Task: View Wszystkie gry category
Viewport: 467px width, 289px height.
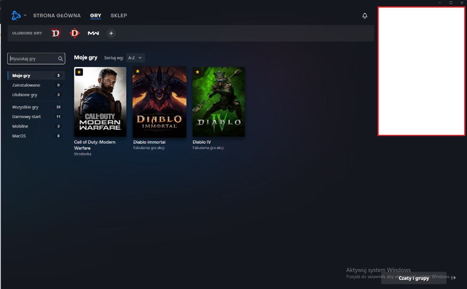Action: coord(36,107)
